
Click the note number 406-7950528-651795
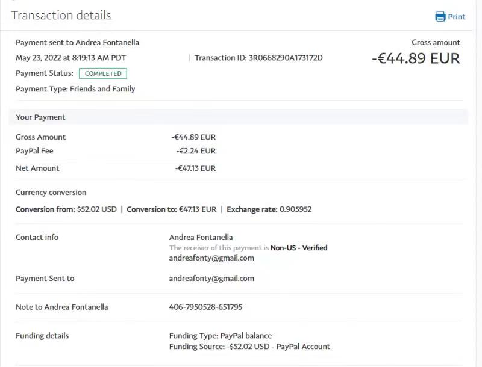click(205, 307)
